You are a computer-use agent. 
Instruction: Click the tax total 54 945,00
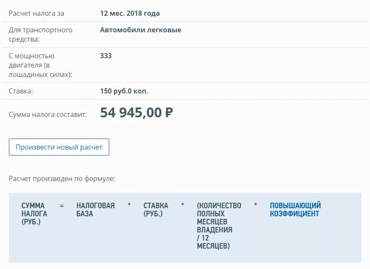pos(131,113)
